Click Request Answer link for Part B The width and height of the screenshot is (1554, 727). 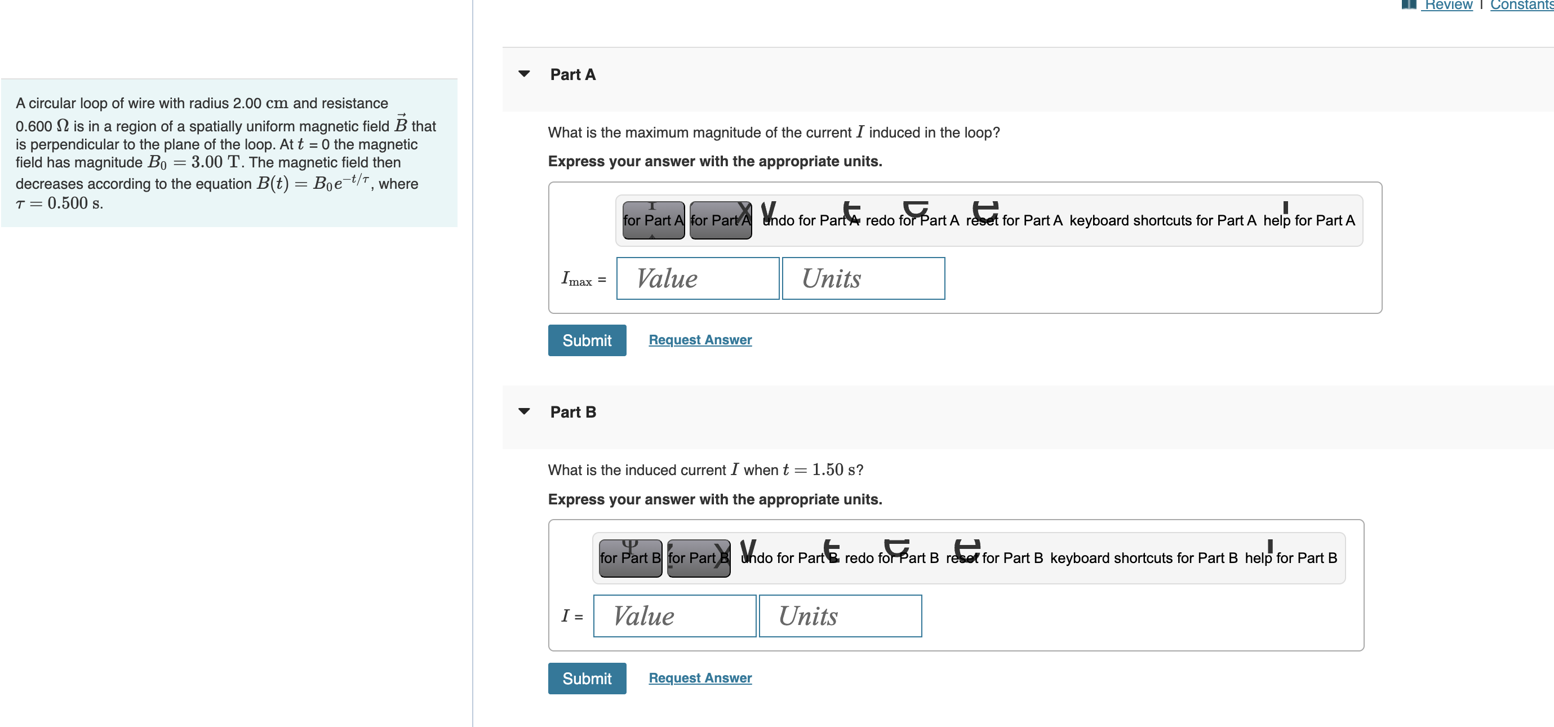tap(700, 678)
